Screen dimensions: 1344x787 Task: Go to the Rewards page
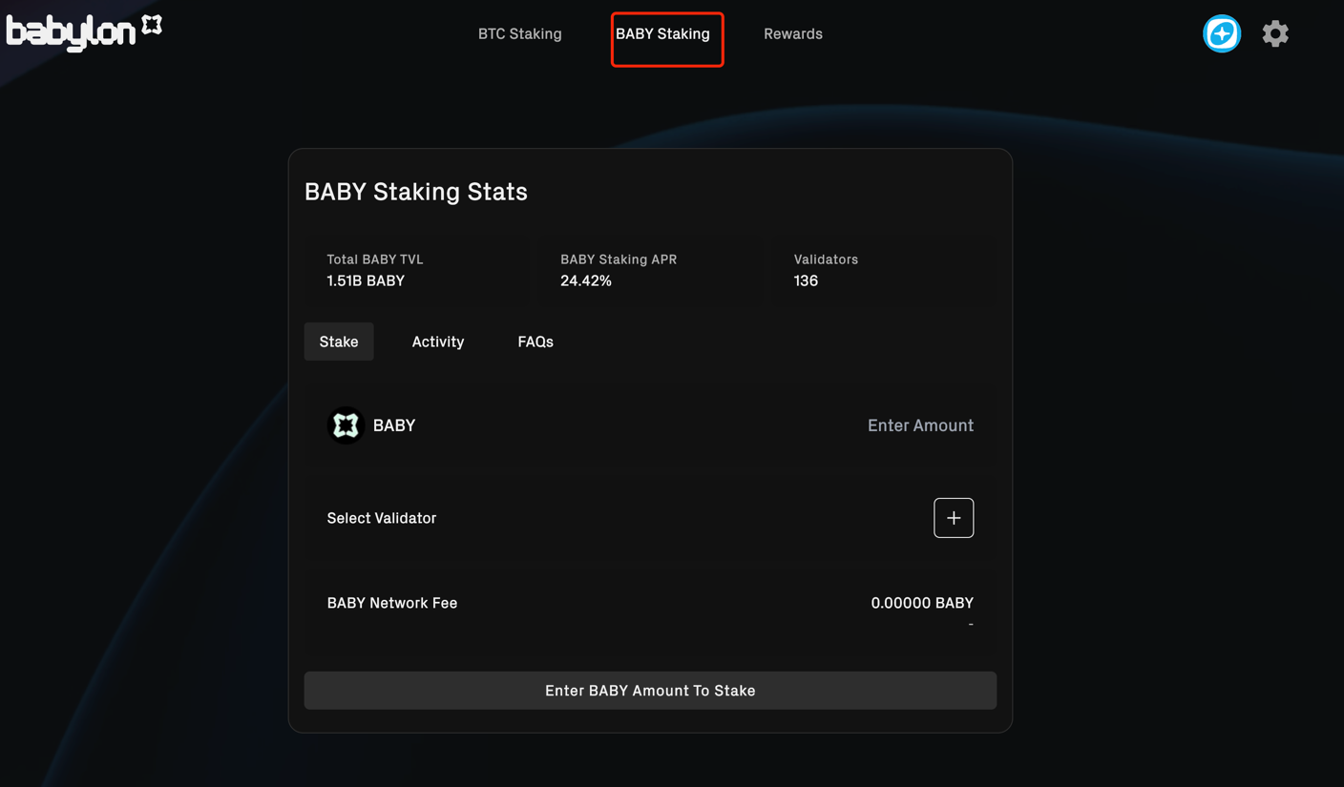pos(793,33)
